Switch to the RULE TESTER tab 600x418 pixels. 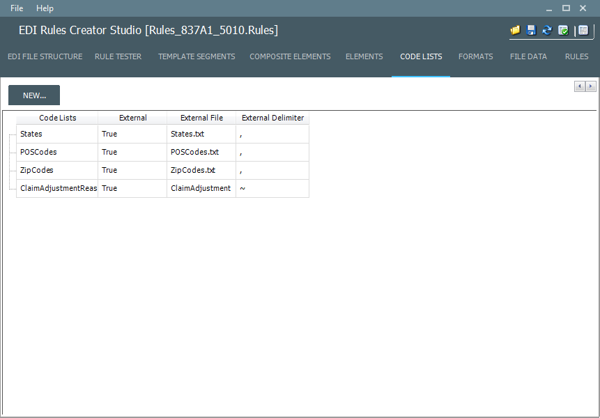(x=118, y=56)
